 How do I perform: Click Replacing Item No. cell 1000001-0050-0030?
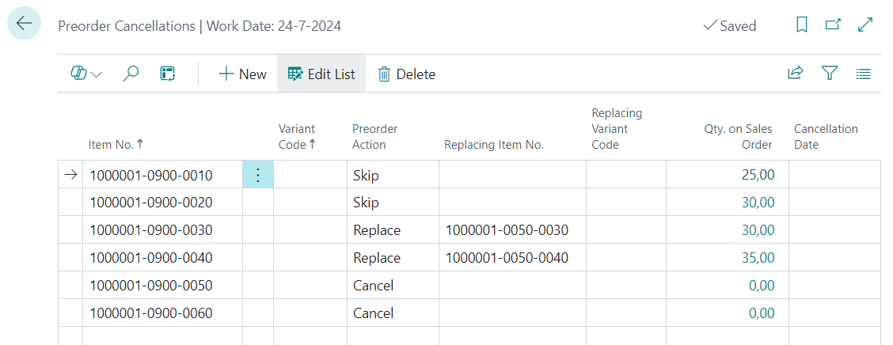pos(507,230)
